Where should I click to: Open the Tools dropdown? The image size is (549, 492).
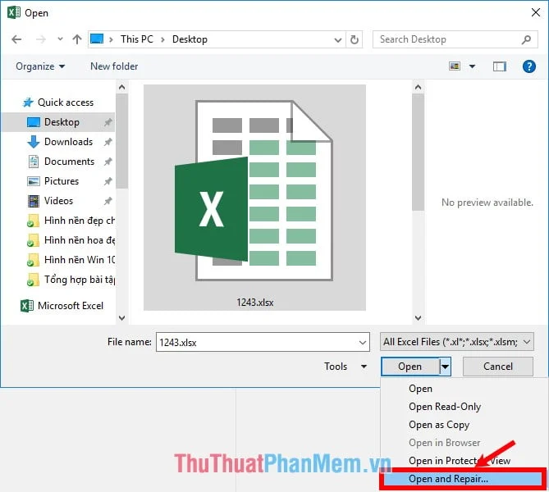pos(345,367)
